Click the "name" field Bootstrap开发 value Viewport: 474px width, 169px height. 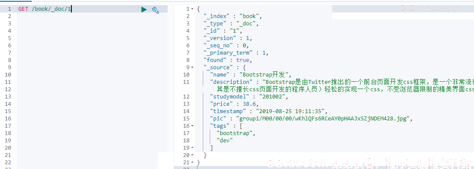[265, 75]
